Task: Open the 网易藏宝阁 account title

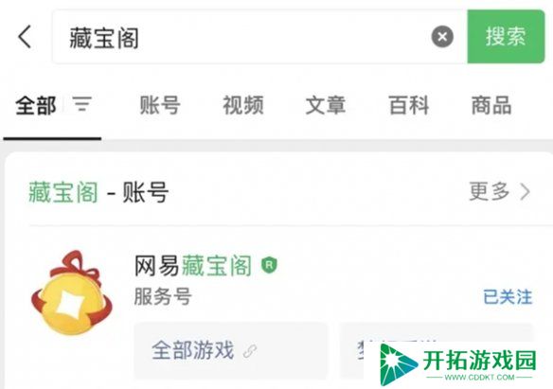Action: [193, 265]
